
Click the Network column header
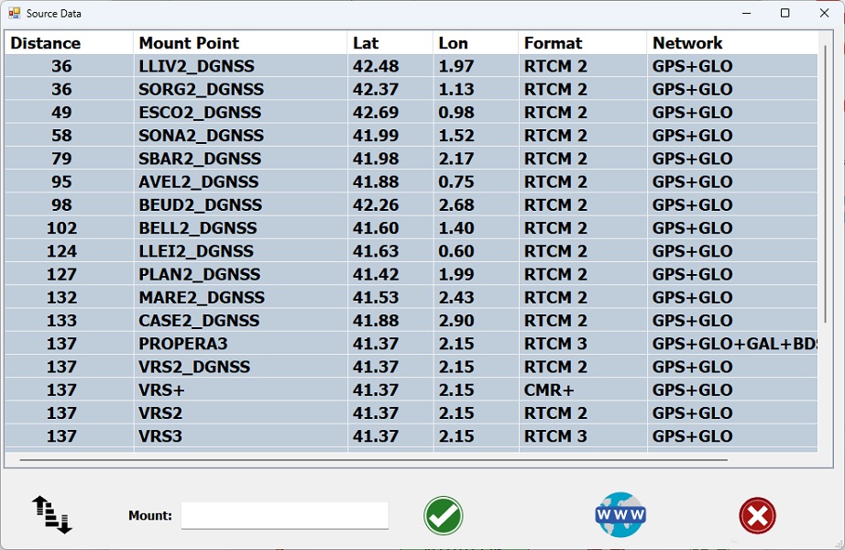[x=687, y=43]
